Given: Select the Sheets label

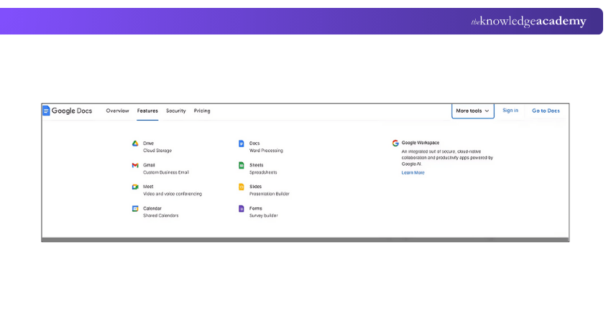Looking at the screenshot, I should click(256, 165).
